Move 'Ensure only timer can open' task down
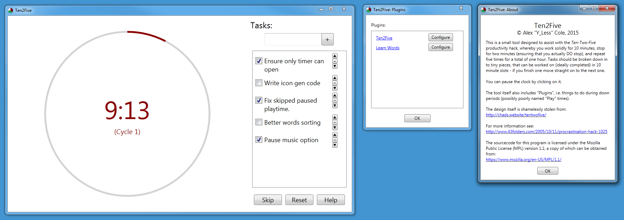 coord(335,66)
